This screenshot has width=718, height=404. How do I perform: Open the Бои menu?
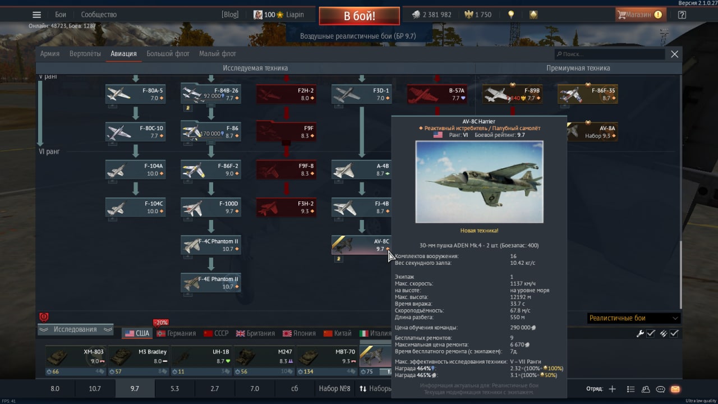click(x=61, y=15)
